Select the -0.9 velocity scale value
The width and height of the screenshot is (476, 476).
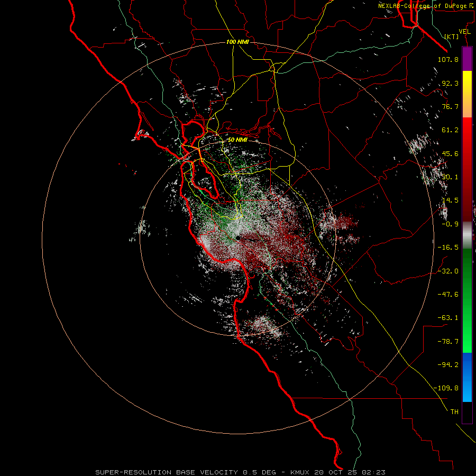(x=450, y=224)
